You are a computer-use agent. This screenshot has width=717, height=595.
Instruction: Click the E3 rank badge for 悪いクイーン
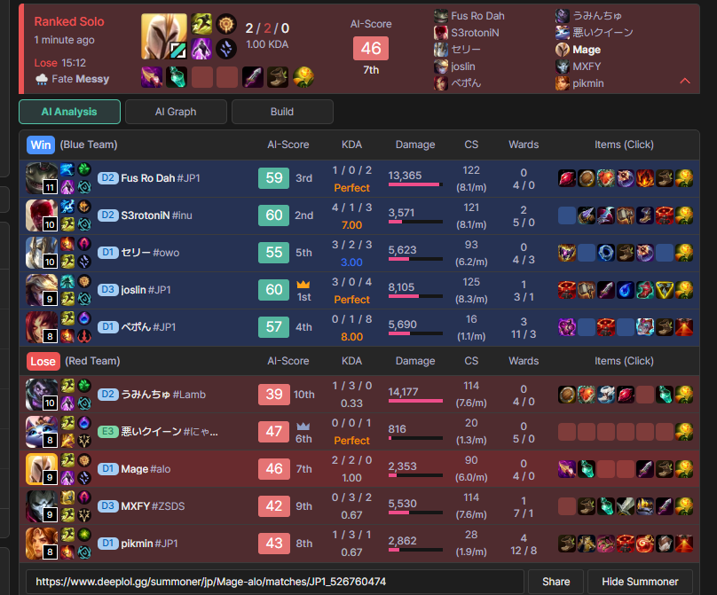(x=108, y=432)
